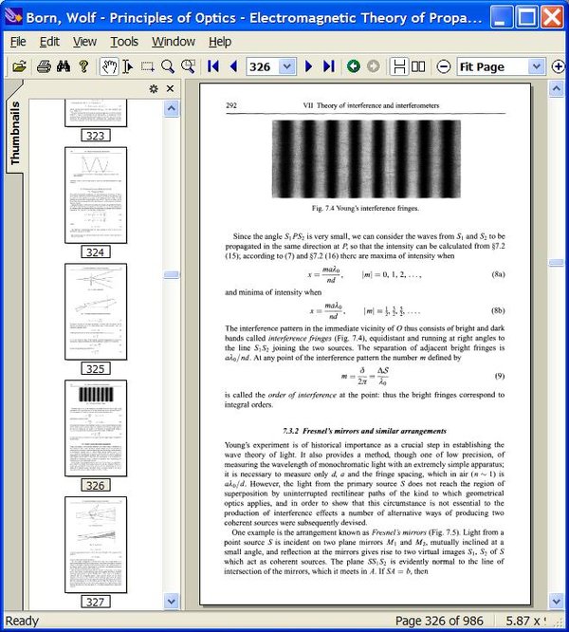Open the Window menu
This screenshot has height=632, width=569.
(x=174, y=42)
